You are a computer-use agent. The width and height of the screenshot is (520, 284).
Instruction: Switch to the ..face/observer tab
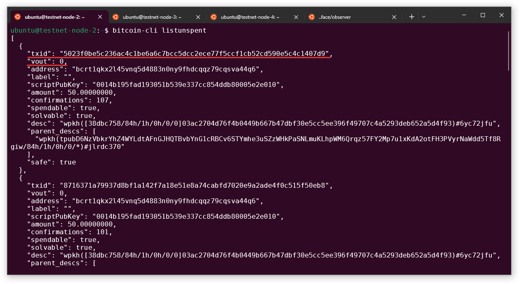[353, 17]
